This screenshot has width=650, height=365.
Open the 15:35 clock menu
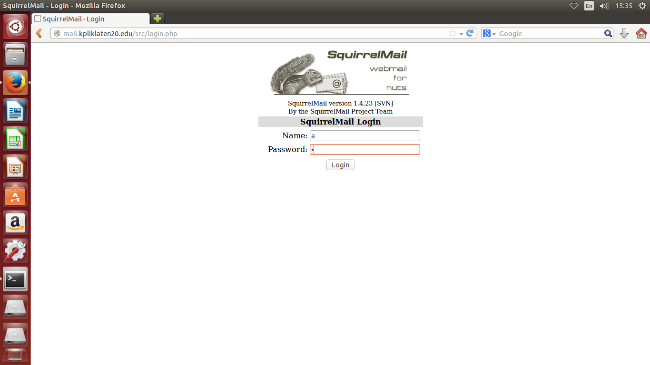point(623,6)
